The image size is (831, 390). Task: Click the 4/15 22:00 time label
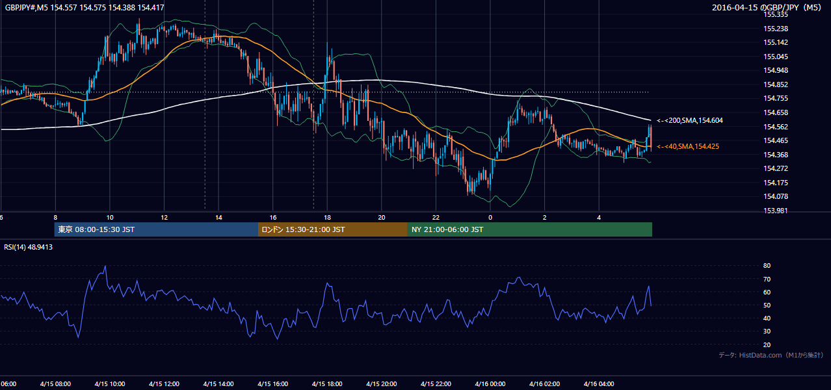(436, 384)
